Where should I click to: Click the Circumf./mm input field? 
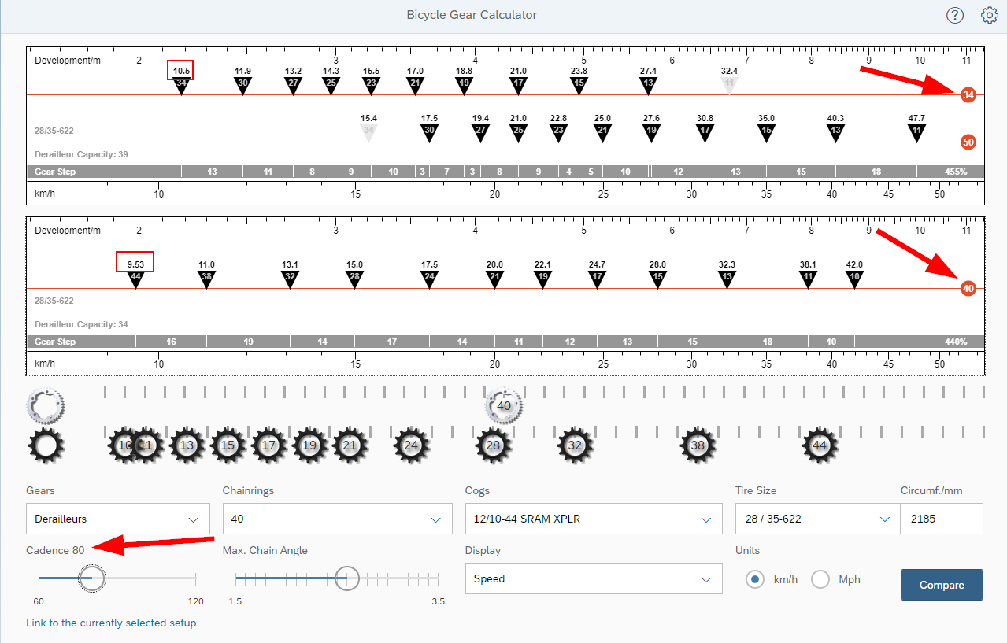click(941, 519)
